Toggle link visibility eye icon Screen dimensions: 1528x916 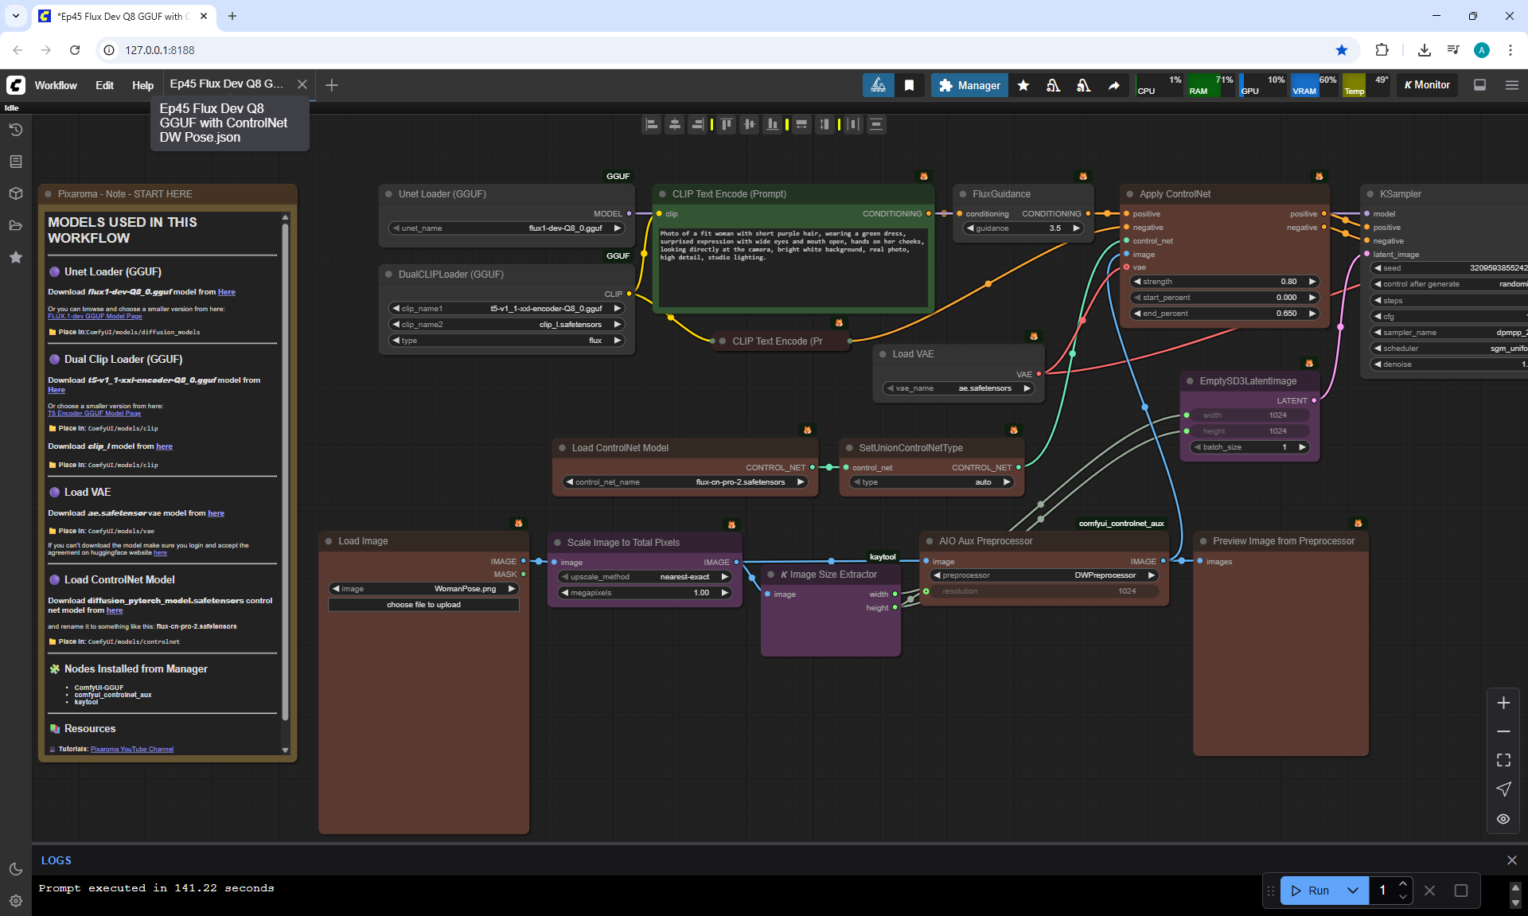1503,819
